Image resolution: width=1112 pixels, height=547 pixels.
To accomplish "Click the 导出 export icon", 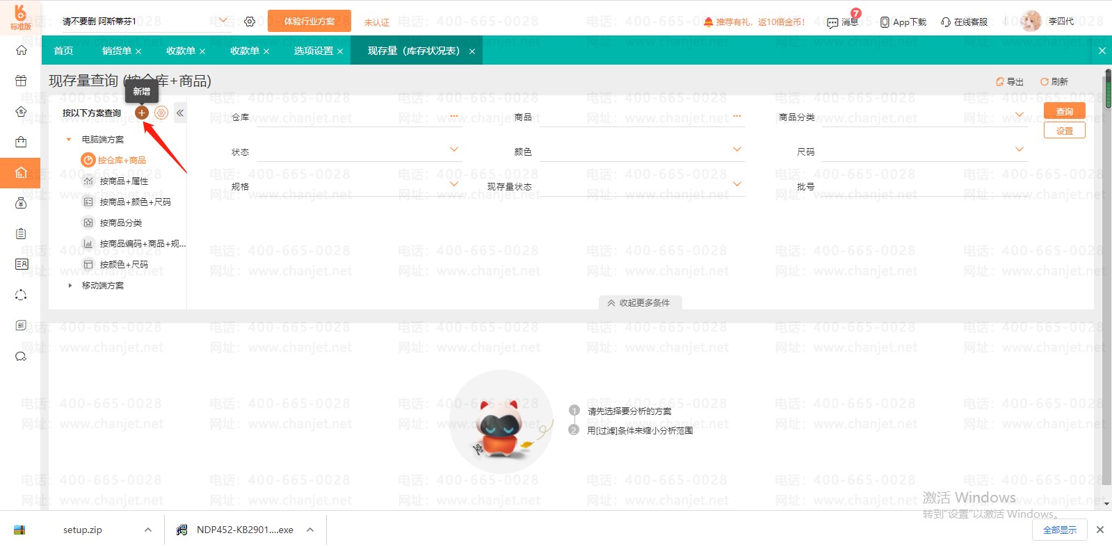I will (x=1000, y=82).
